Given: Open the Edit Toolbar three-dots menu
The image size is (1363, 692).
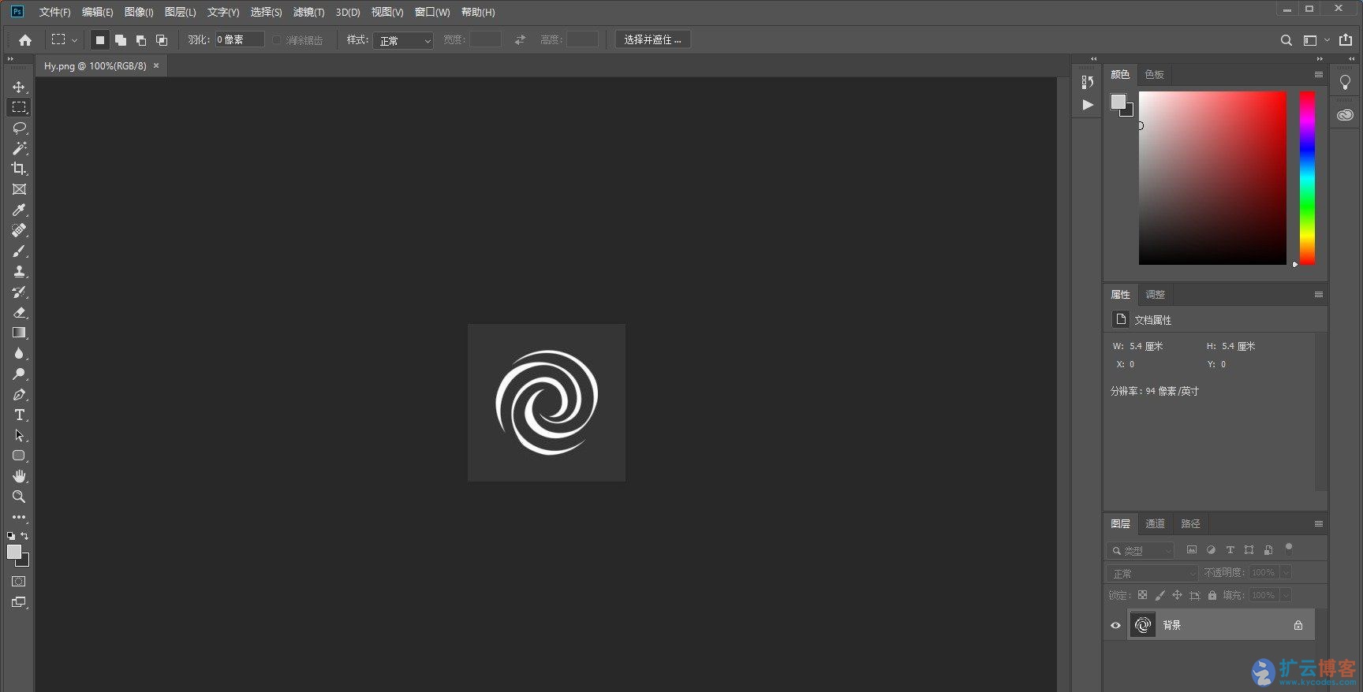Looking at the screenshot, I should 19,517.
